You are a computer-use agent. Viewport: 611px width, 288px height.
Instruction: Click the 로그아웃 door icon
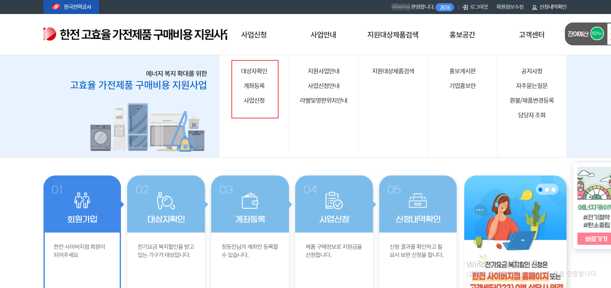465,7
